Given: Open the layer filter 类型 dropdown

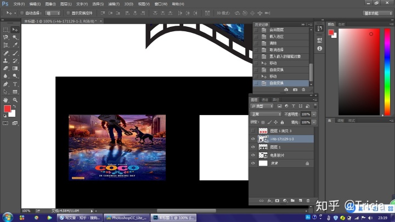Looking at the screenshot, I should coord(262,106).
